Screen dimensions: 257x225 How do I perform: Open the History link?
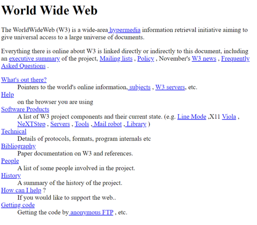(x=11, y=176)
